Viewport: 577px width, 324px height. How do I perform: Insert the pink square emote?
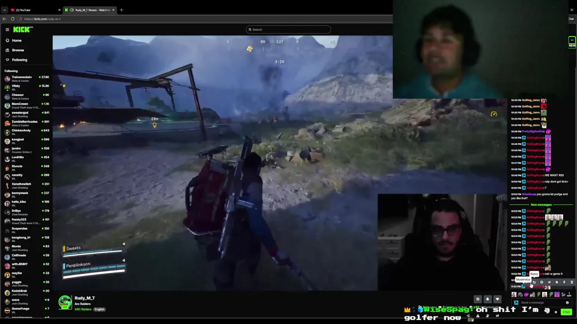[557, 294]
